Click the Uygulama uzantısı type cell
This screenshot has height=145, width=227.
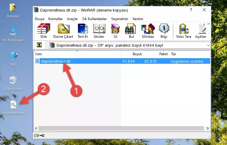click(187, 61)
